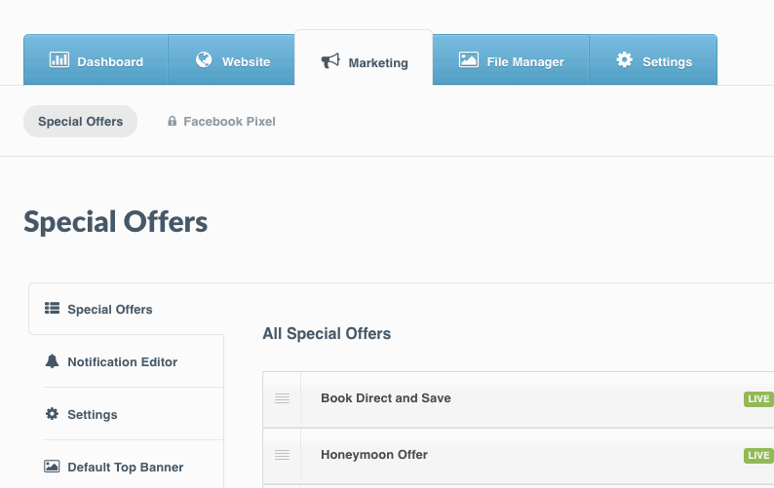The width and height of the screenshot is (774, 488).
Task: Open Special Offers in the sidebar menu
Action: click(x=127, y=309)
